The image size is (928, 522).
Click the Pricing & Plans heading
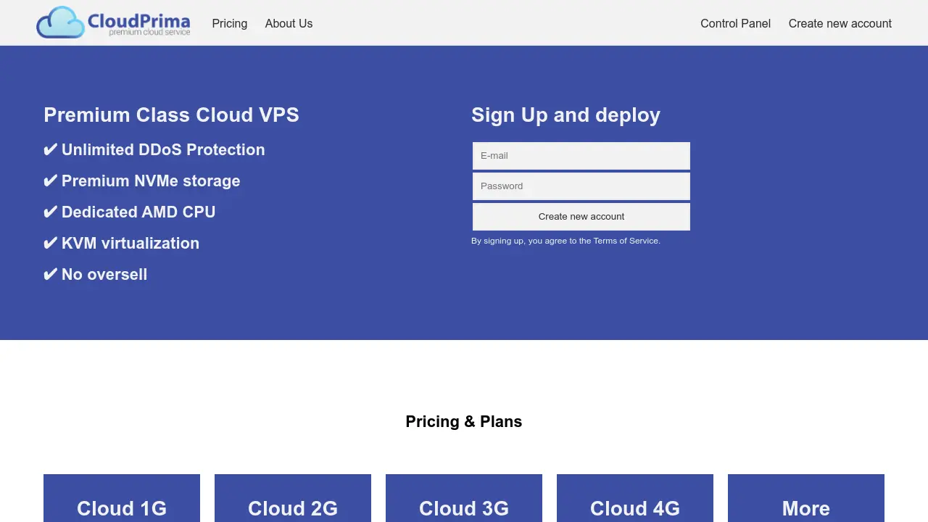click(x=463, y=421)
